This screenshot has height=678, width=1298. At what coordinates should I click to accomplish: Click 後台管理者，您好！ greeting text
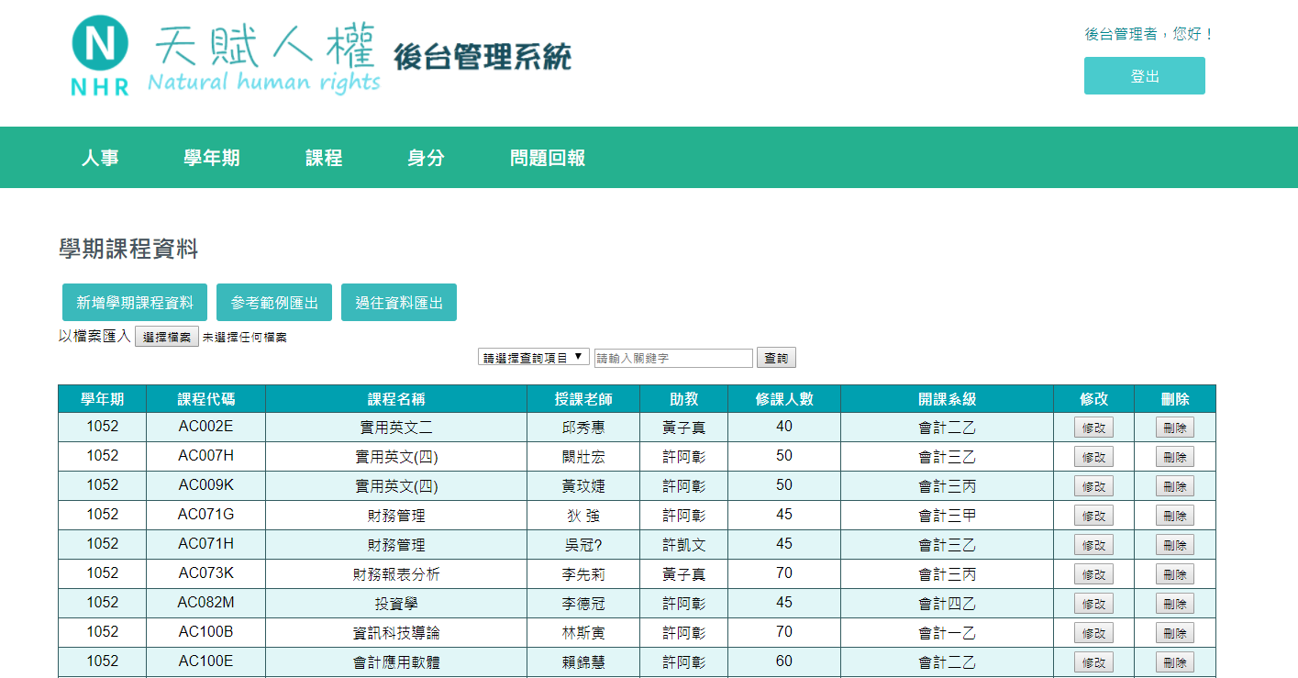[1149, 34]
